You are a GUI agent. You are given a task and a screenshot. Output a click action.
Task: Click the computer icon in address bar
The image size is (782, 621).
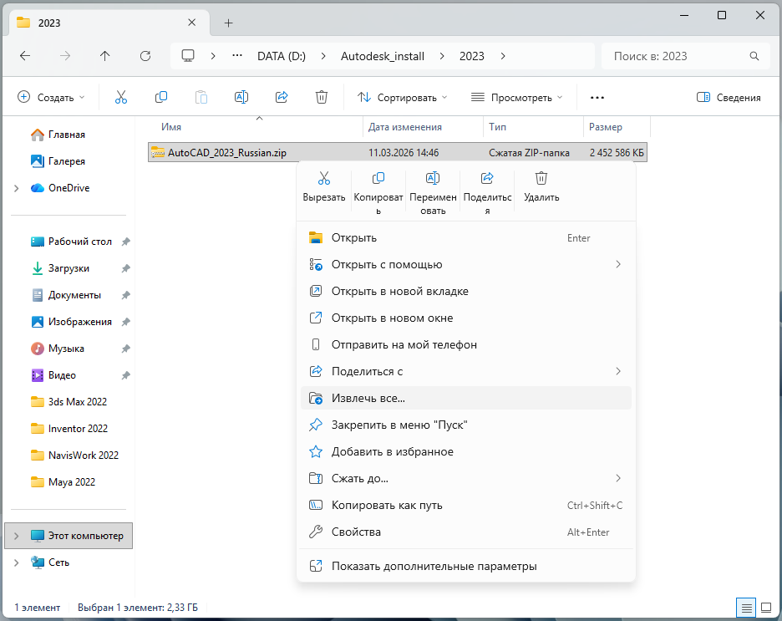[188, 55]
